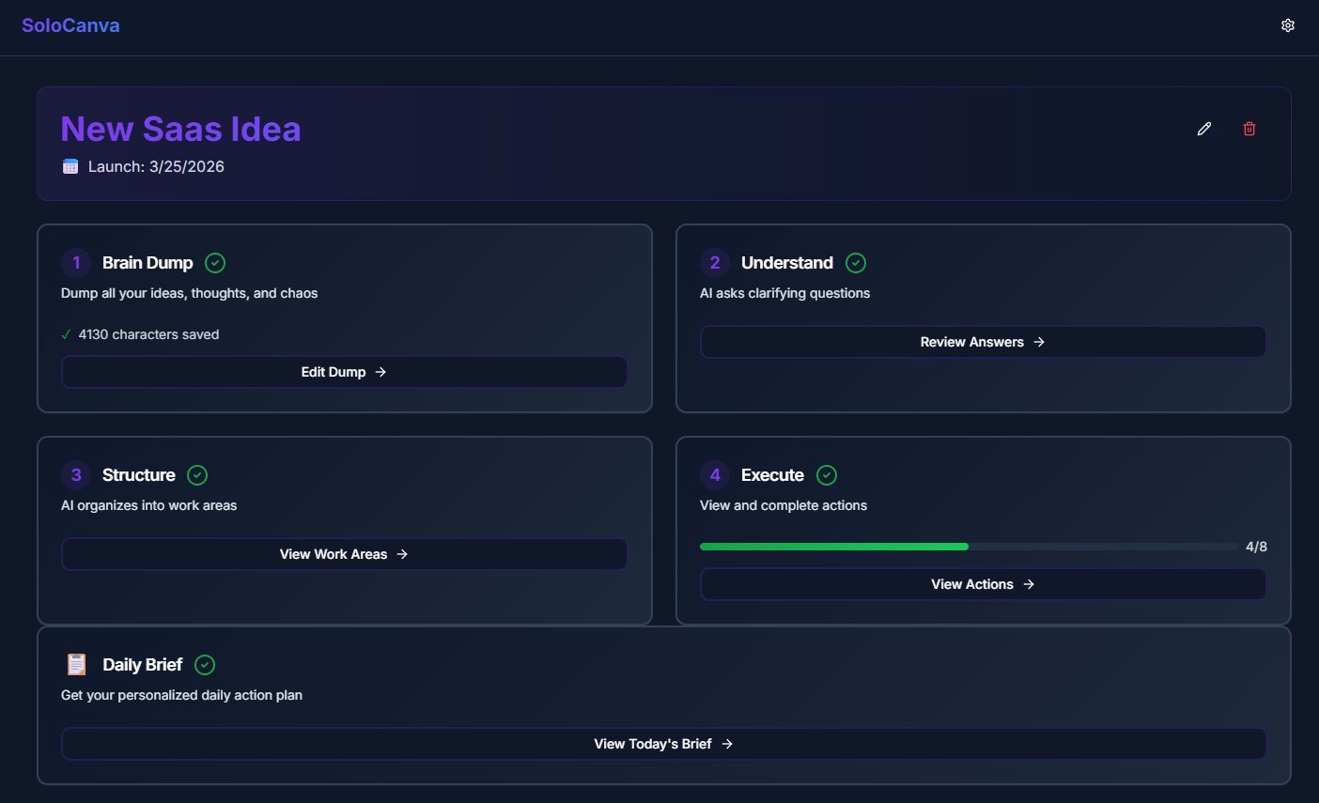Click step number 3 circle badge

click(76, 475)
